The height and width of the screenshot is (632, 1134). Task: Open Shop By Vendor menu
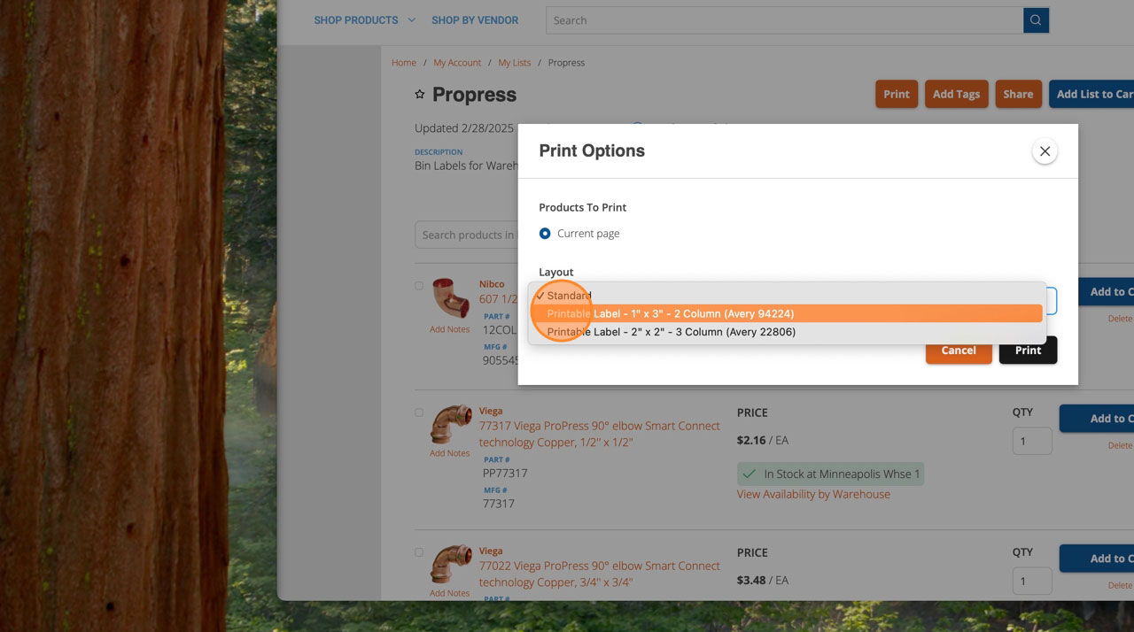[x=475, y=19]
